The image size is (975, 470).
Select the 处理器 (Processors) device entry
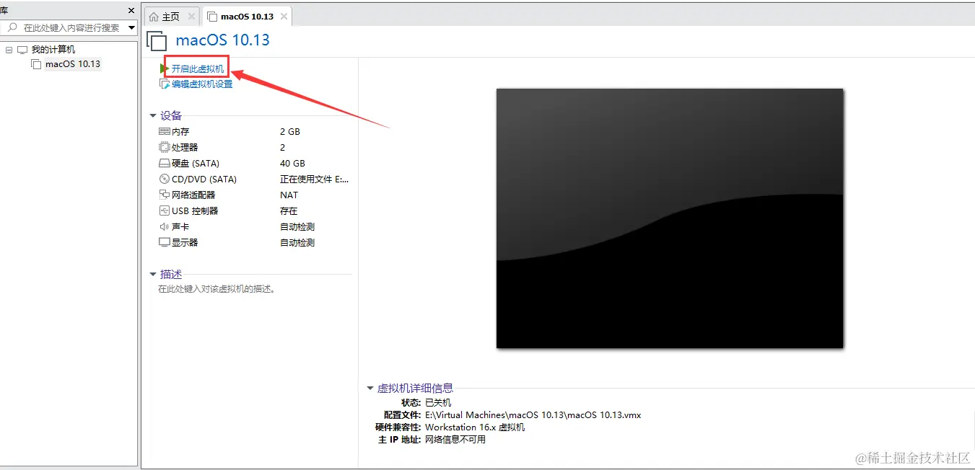coord(180,147)
